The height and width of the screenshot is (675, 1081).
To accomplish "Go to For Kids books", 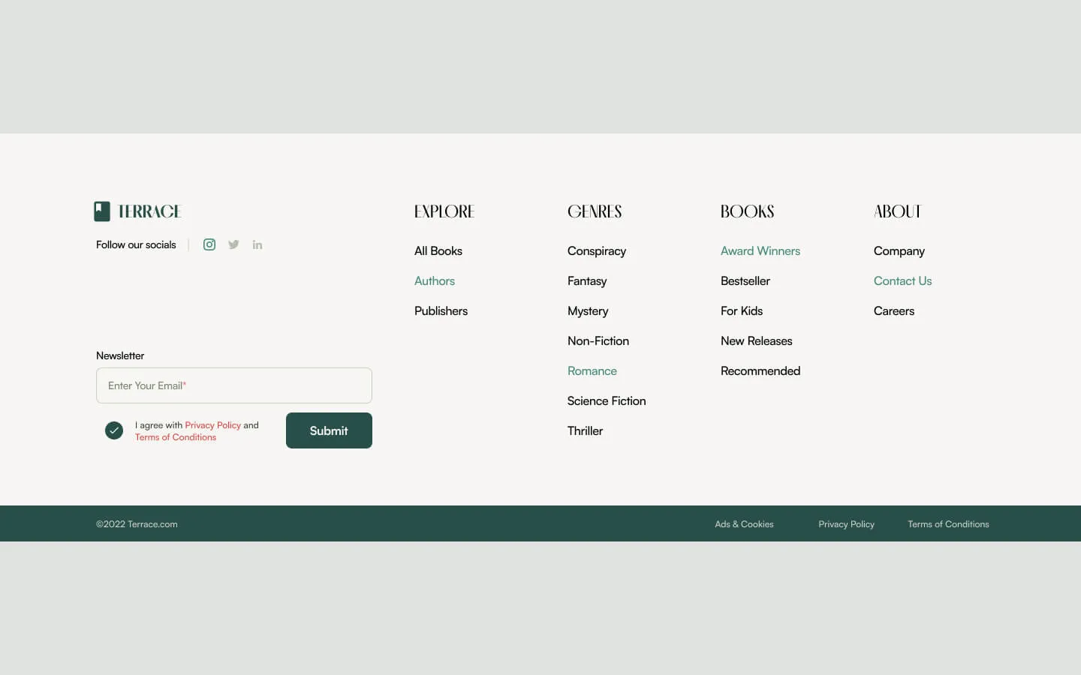I will point(742,311).
